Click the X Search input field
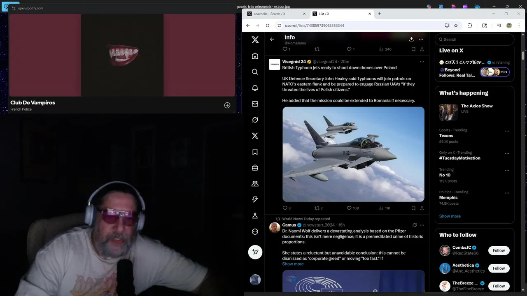The image size is (527, 296). point(474,39)
